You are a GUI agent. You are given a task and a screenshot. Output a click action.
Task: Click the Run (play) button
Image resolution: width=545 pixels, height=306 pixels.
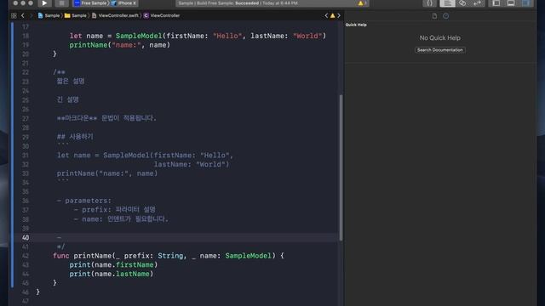(44, 3)
